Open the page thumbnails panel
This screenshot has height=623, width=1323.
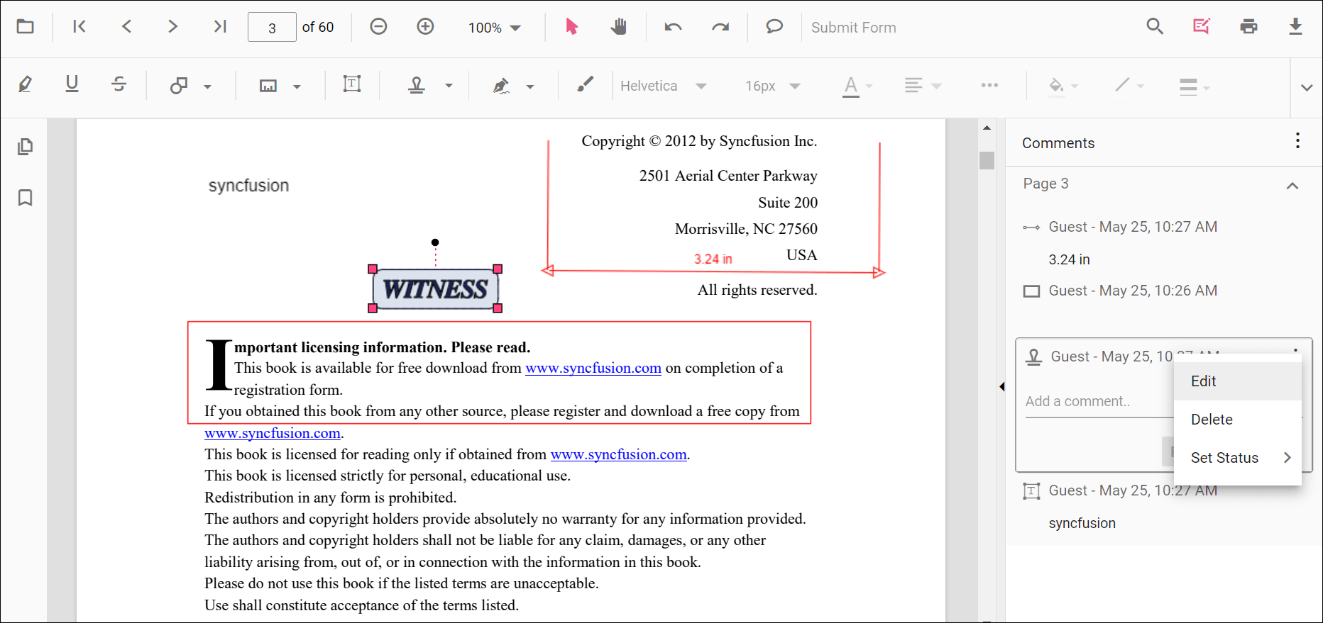25,147
